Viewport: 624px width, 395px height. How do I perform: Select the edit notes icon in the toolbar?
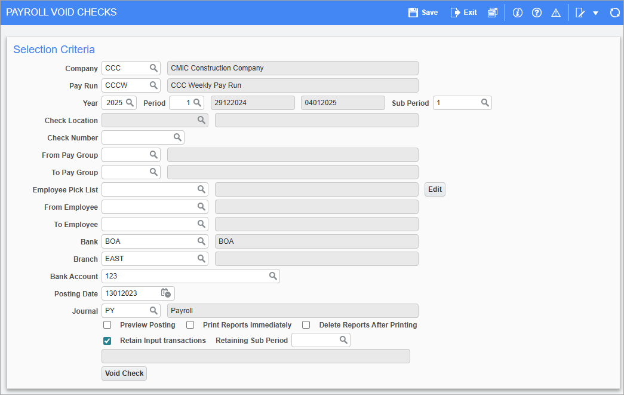click(x=578, y=12)
